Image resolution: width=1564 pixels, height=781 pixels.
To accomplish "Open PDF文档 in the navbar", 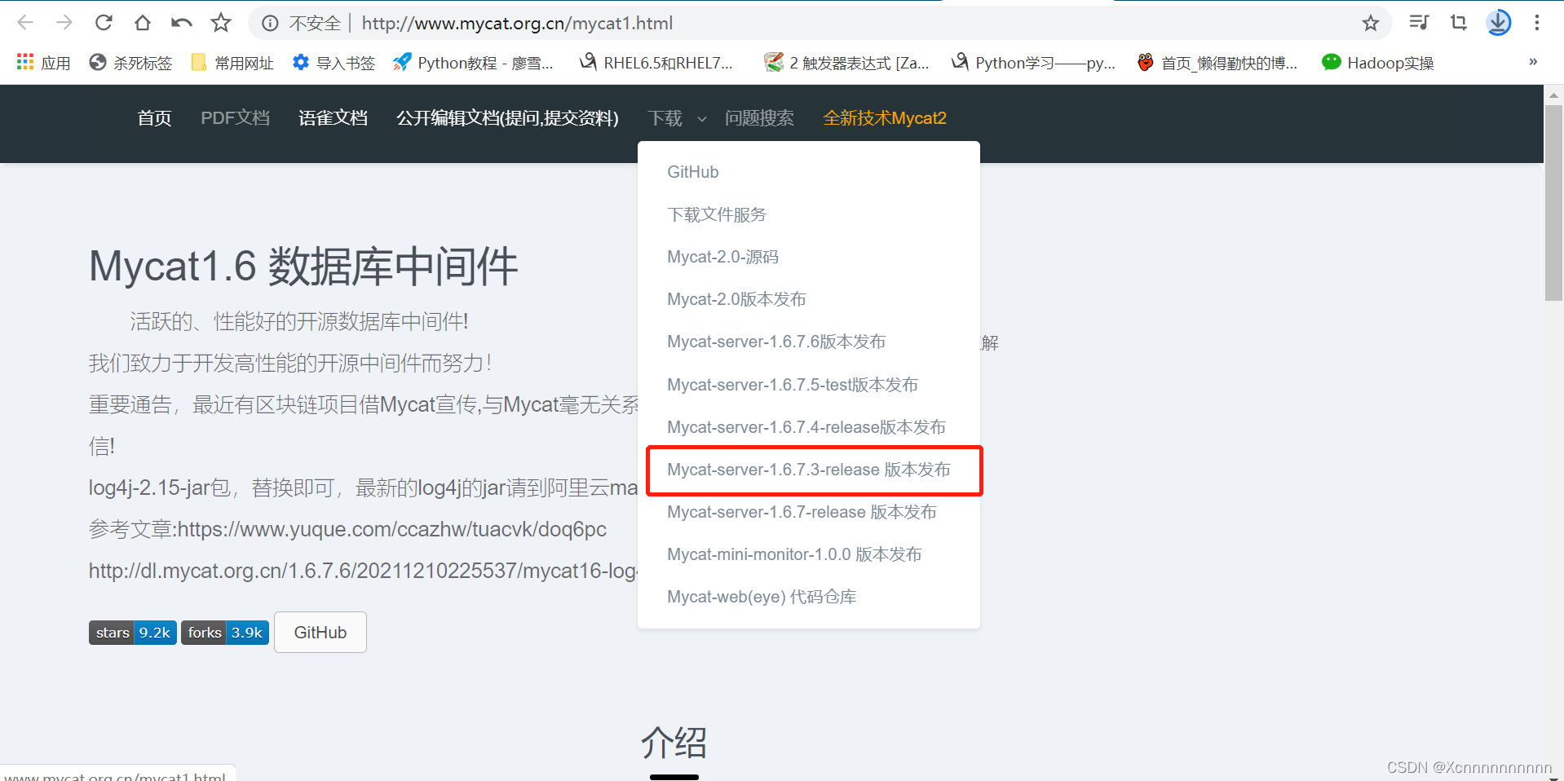I will tap(235, 118).
